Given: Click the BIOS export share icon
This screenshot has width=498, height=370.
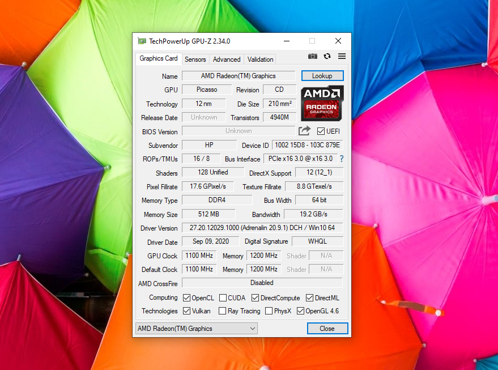Looking at the screenshot, I should [x=304, y=131].
